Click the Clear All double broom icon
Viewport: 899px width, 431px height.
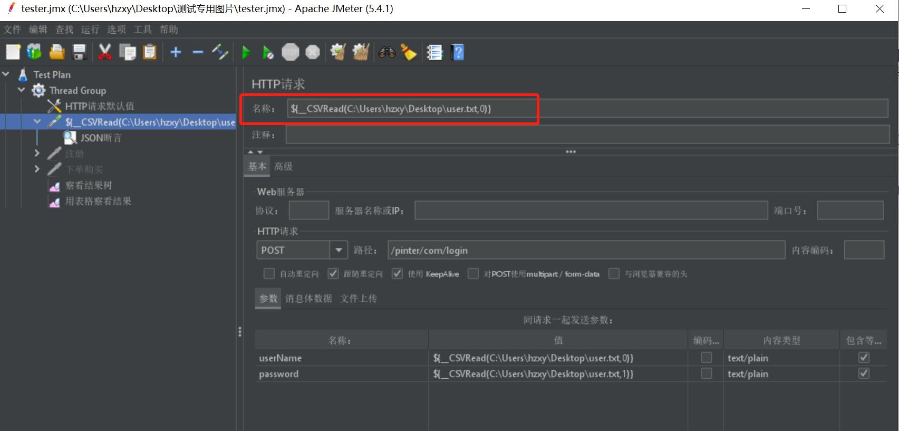361,52
